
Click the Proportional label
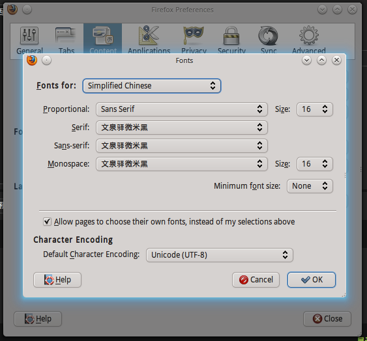tap(66, 109)
